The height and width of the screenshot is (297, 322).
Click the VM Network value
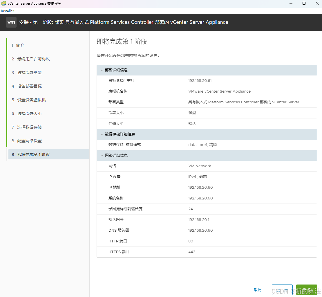point(199,166)
